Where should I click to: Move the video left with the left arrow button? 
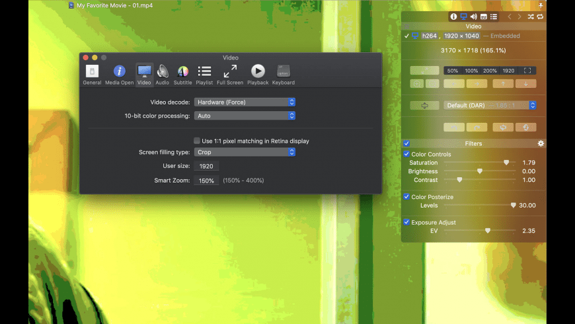(453, 84)
